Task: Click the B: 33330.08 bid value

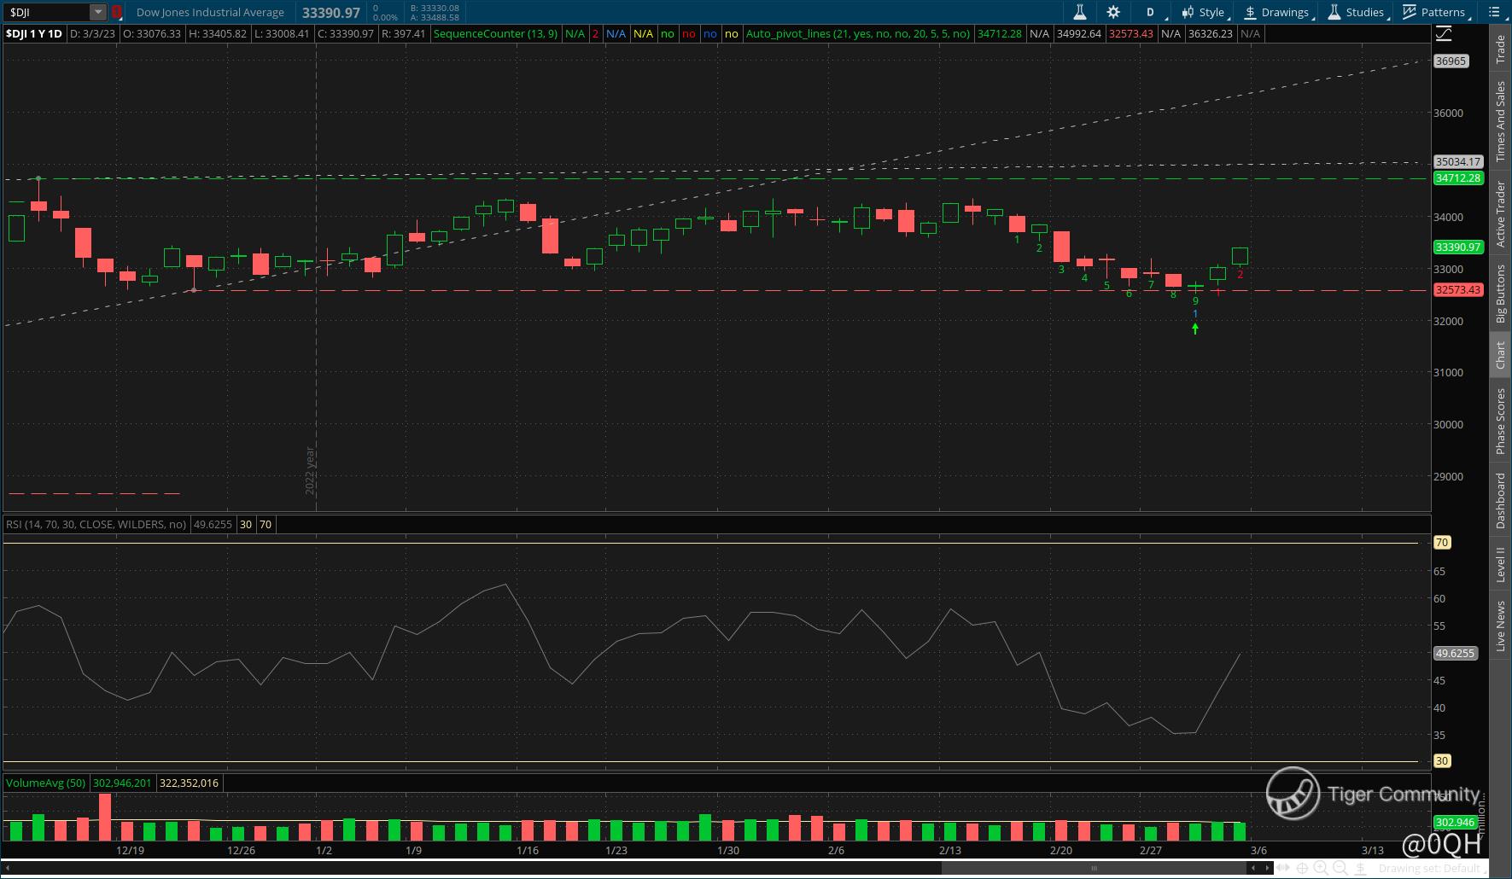Action: pyautogui.click(x=435, y=8)
